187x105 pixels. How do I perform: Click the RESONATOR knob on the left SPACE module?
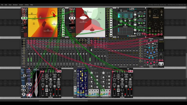55,77
